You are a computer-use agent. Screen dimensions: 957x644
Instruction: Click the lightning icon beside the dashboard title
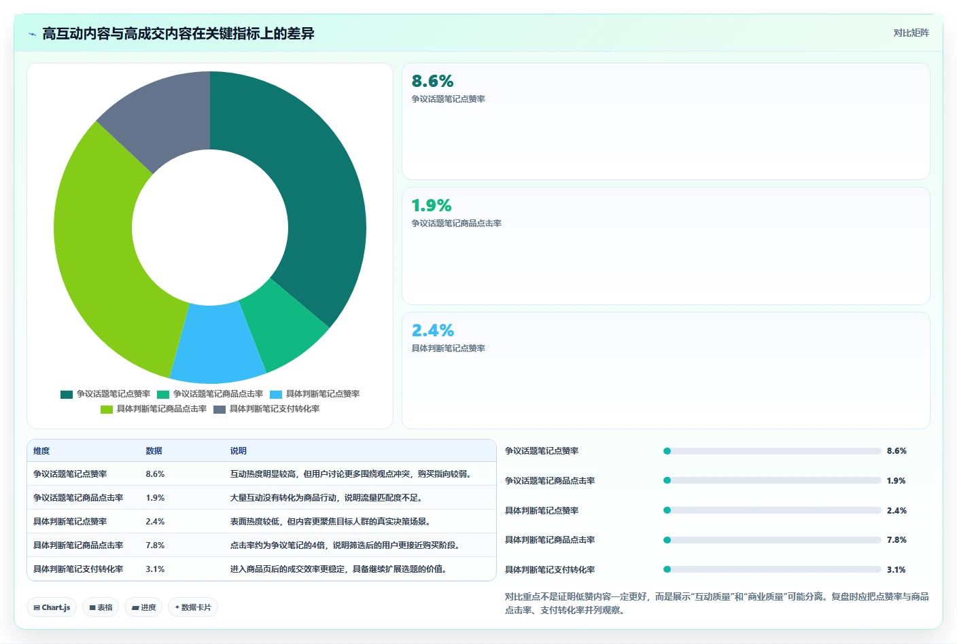(x=32, y=34)
